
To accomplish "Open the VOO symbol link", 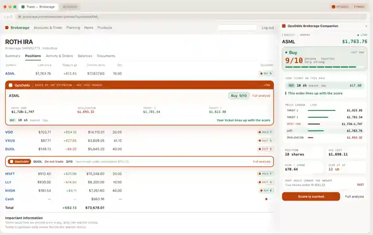I will click(9, 132).
